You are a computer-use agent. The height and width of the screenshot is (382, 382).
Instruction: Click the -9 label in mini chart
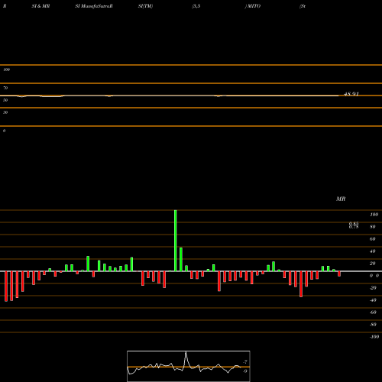[245, 371]
